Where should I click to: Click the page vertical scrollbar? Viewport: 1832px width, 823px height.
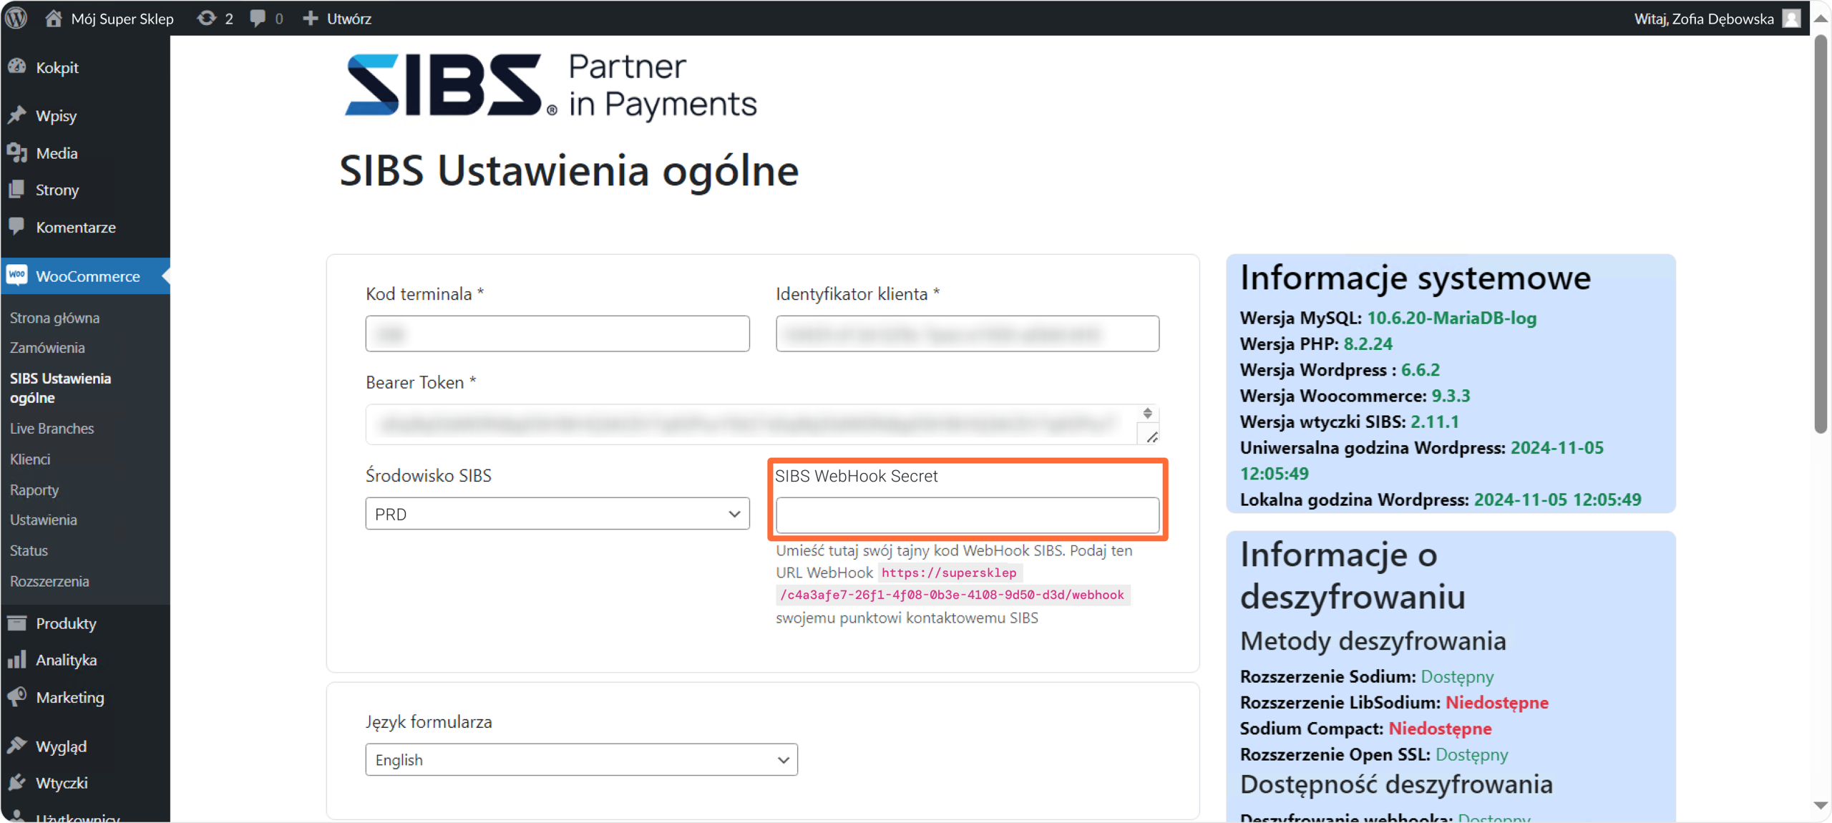[x=1821, y=236]
